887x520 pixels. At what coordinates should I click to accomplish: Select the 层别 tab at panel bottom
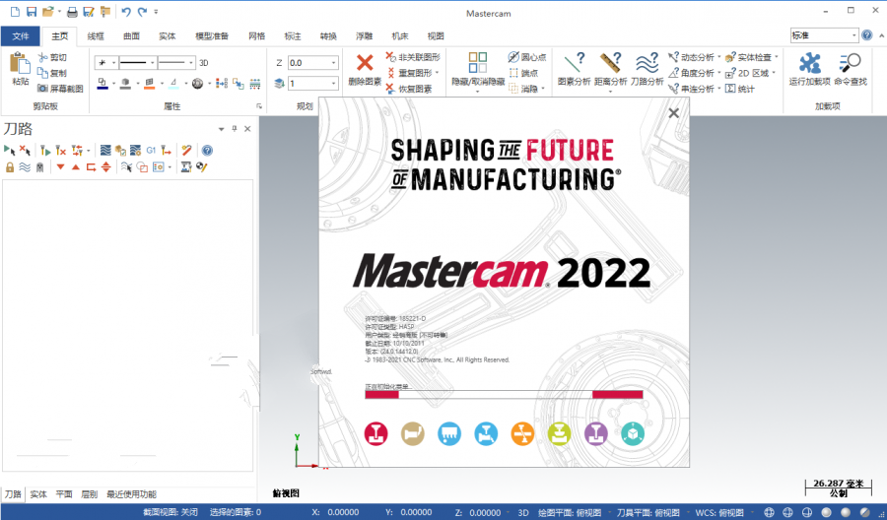90,494
